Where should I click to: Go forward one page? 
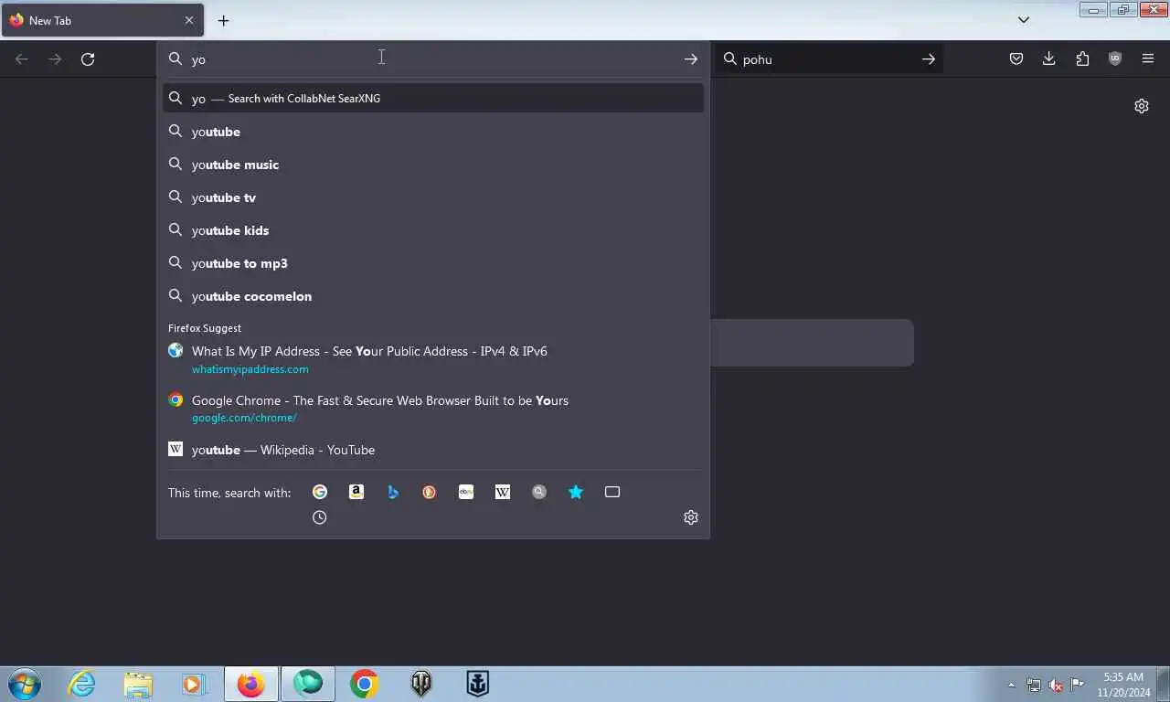pyautogui.click(x=55, y=59)
